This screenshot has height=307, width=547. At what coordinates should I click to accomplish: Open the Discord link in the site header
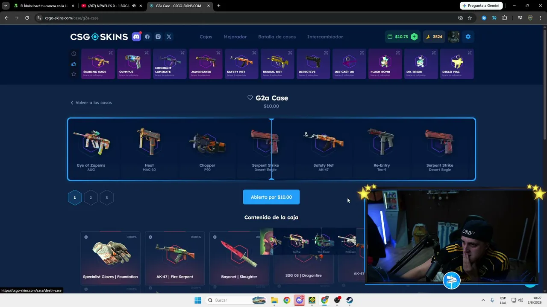pyautogui.click(x=136, y=37)
